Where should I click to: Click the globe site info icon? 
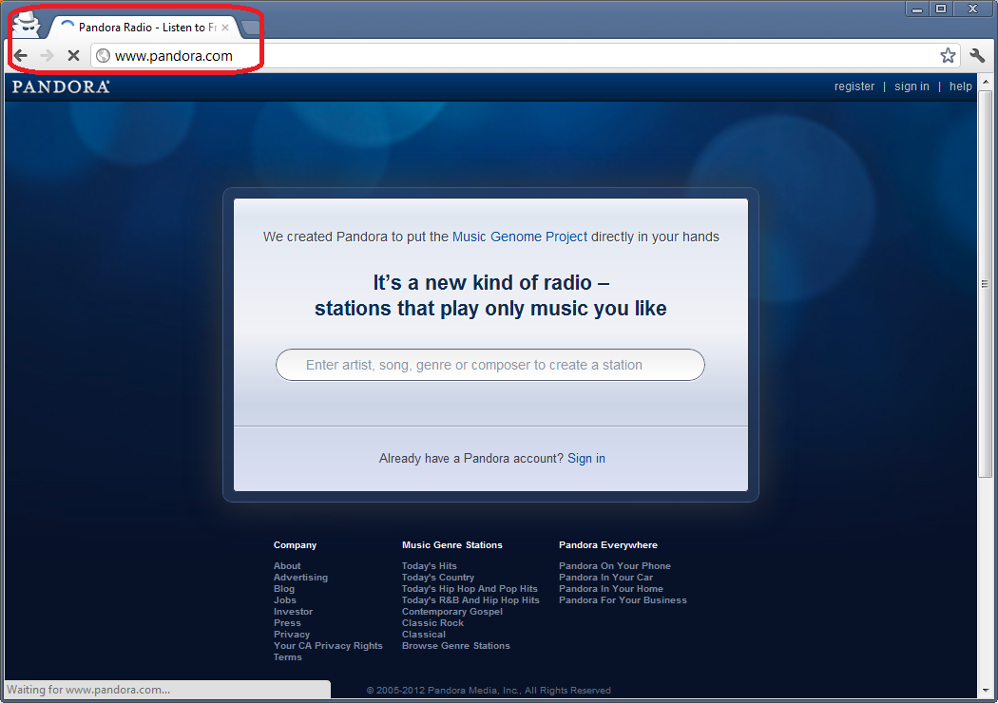[x=103, y=56]
